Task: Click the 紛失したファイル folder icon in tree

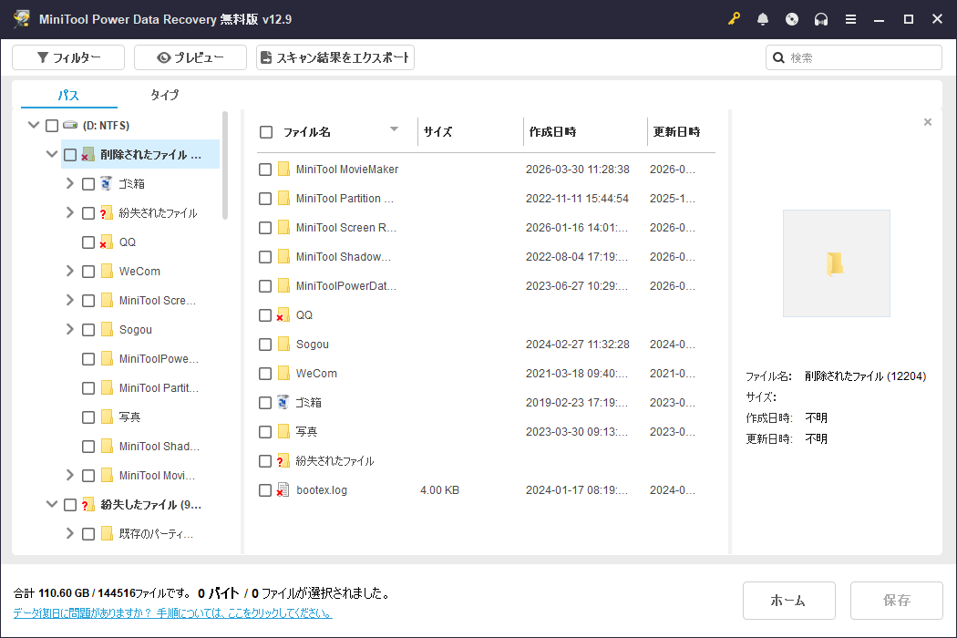Action: coord(87,504)
